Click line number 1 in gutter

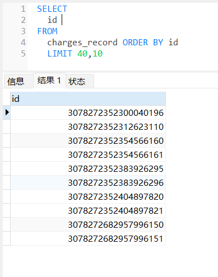23,9
